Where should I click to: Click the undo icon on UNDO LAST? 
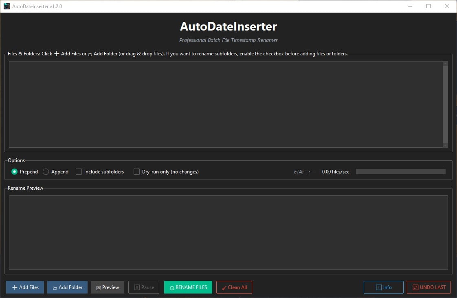point(416,287)
